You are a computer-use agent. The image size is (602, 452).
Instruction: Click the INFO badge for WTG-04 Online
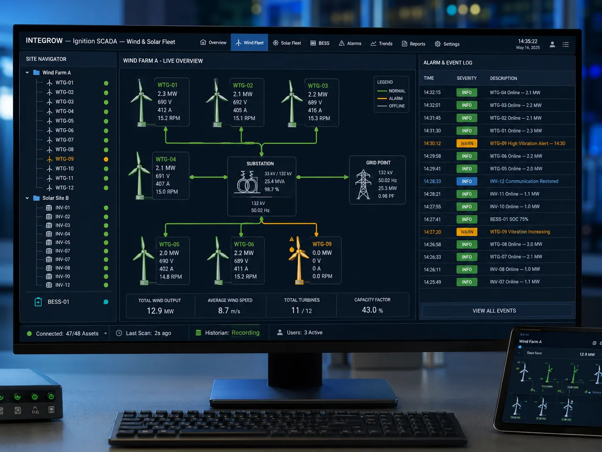466,92
